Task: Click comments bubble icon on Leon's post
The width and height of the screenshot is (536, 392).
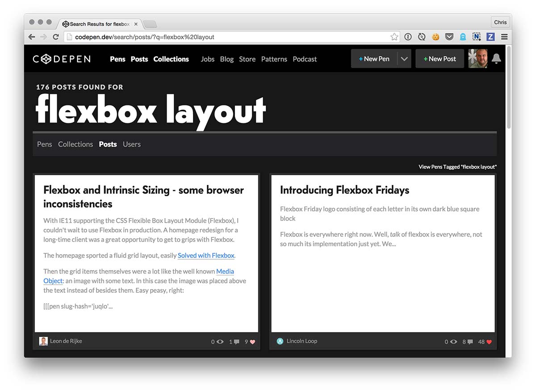Action: [237, 342]
